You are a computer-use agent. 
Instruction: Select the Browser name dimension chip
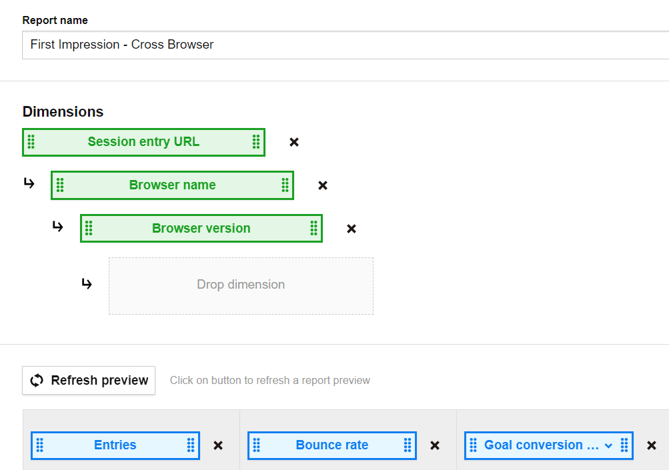172,185
